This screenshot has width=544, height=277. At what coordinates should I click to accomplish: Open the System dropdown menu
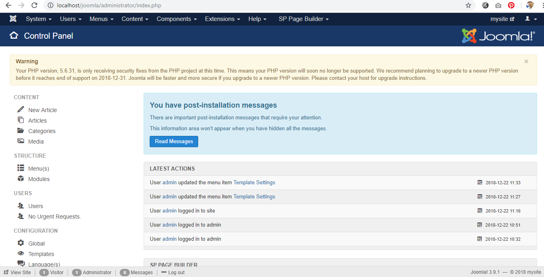(x=38, y=19)
